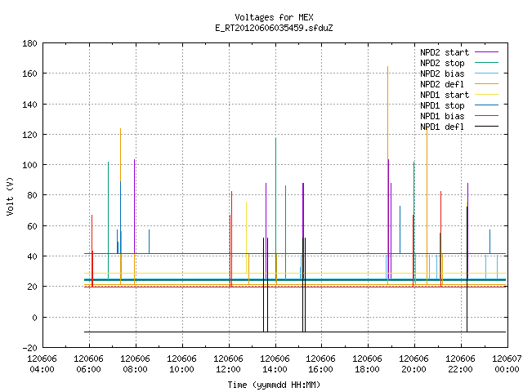Click the orange NPD2 defl legend line sample

486,83
